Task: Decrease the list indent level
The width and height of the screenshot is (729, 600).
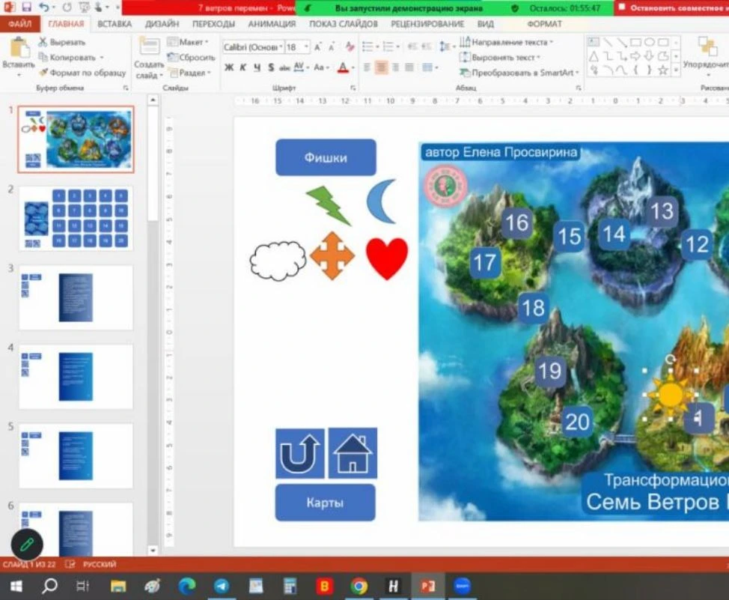Action: 412,46
